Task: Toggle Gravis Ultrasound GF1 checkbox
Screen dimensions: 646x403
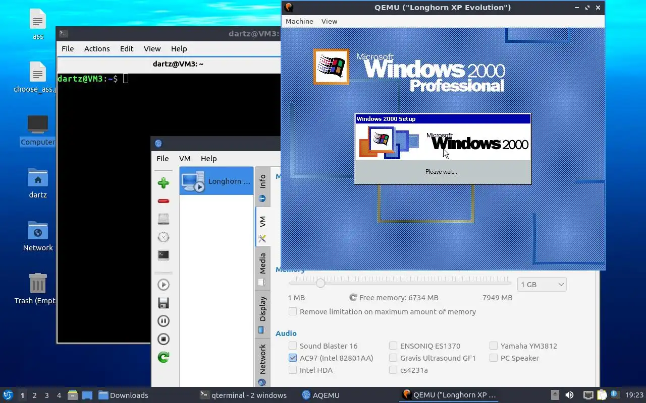Action: pyautogui.click(x=393, y=358)
